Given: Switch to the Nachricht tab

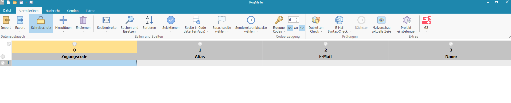Looking at the screenshot, I should tap(53, 11).
